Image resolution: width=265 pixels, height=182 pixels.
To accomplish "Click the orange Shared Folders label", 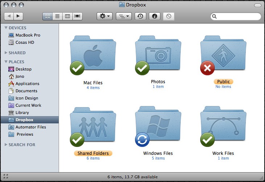I will (x=93, y=153).
